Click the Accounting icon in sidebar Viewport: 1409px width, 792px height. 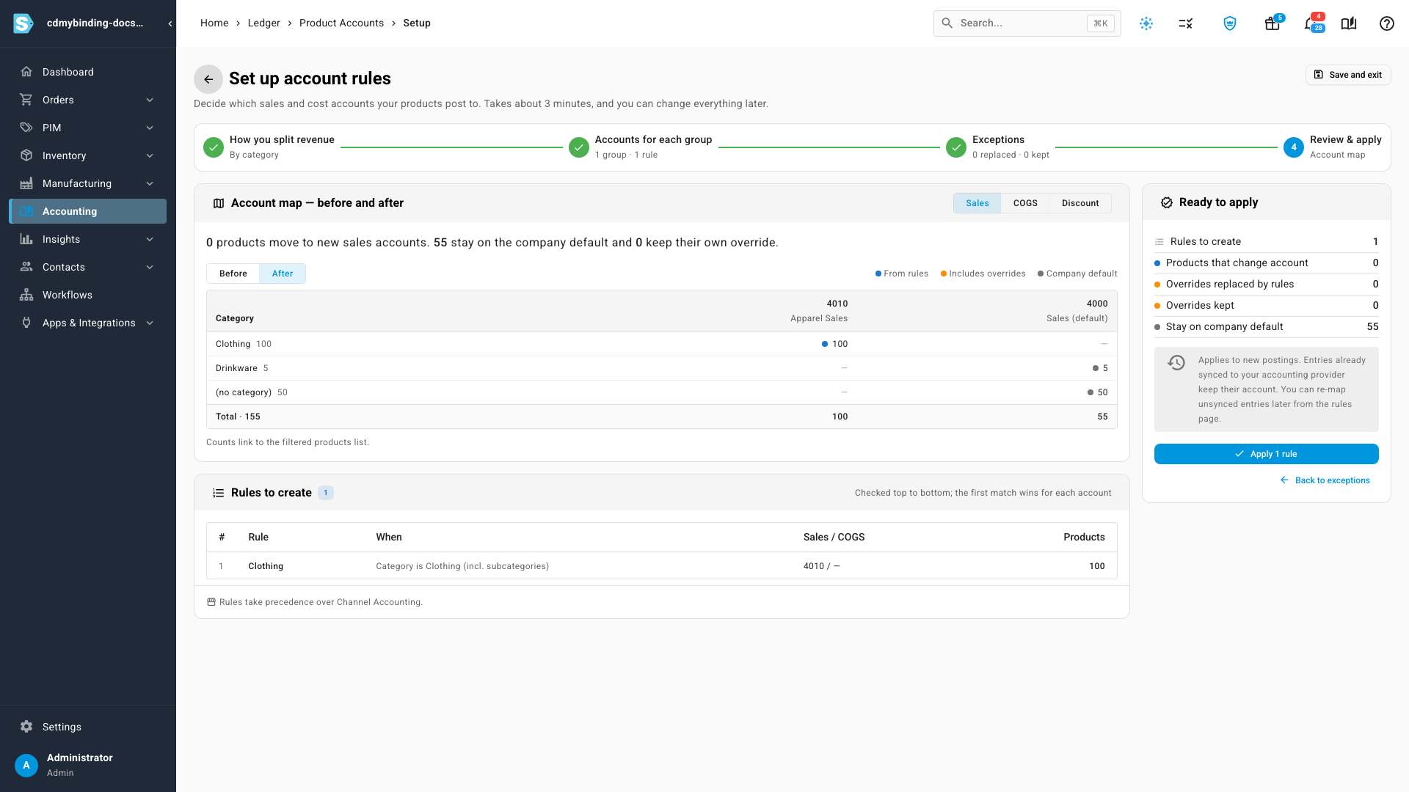[26, 211]
